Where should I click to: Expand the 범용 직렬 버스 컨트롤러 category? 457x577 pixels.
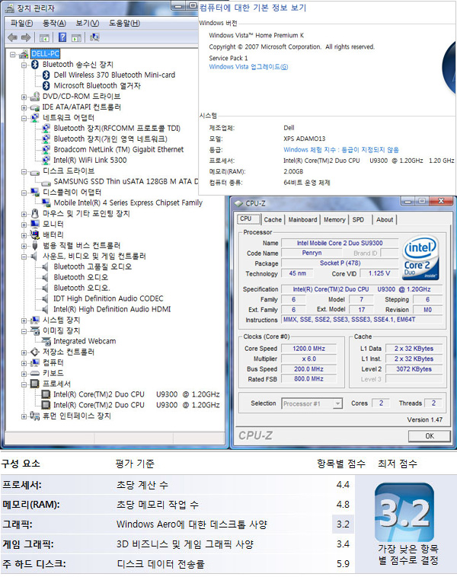pos(24,246)
